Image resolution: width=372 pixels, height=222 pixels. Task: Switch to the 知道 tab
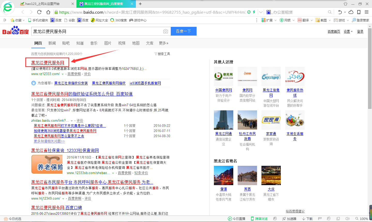80,43
